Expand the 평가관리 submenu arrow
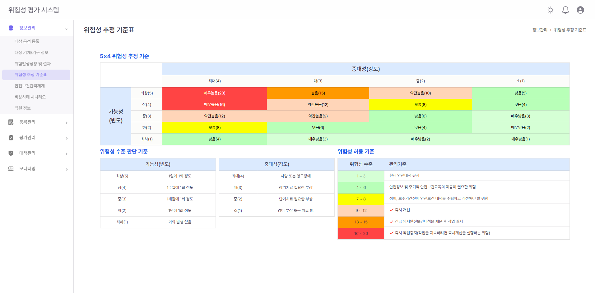 [x=67, y=138]
